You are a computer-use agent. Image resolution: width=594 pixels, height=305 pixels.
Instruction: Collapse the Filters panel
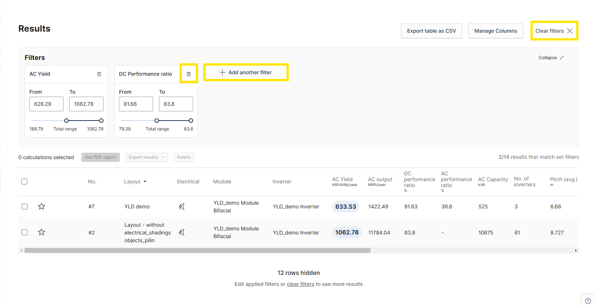(x=551, y=58)
